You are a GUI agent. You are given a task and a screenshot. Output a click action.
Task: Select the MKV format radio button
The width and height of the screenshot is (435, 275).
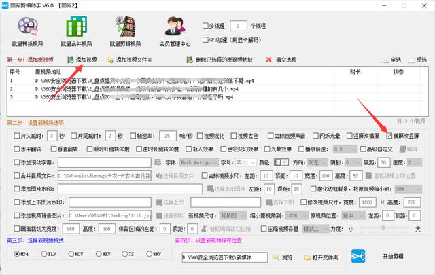coord(98,254)
